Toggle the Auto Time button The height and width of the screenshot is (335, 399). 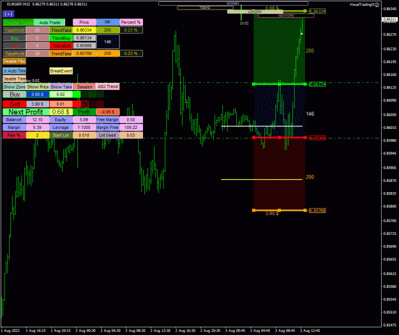click(14, 71)
